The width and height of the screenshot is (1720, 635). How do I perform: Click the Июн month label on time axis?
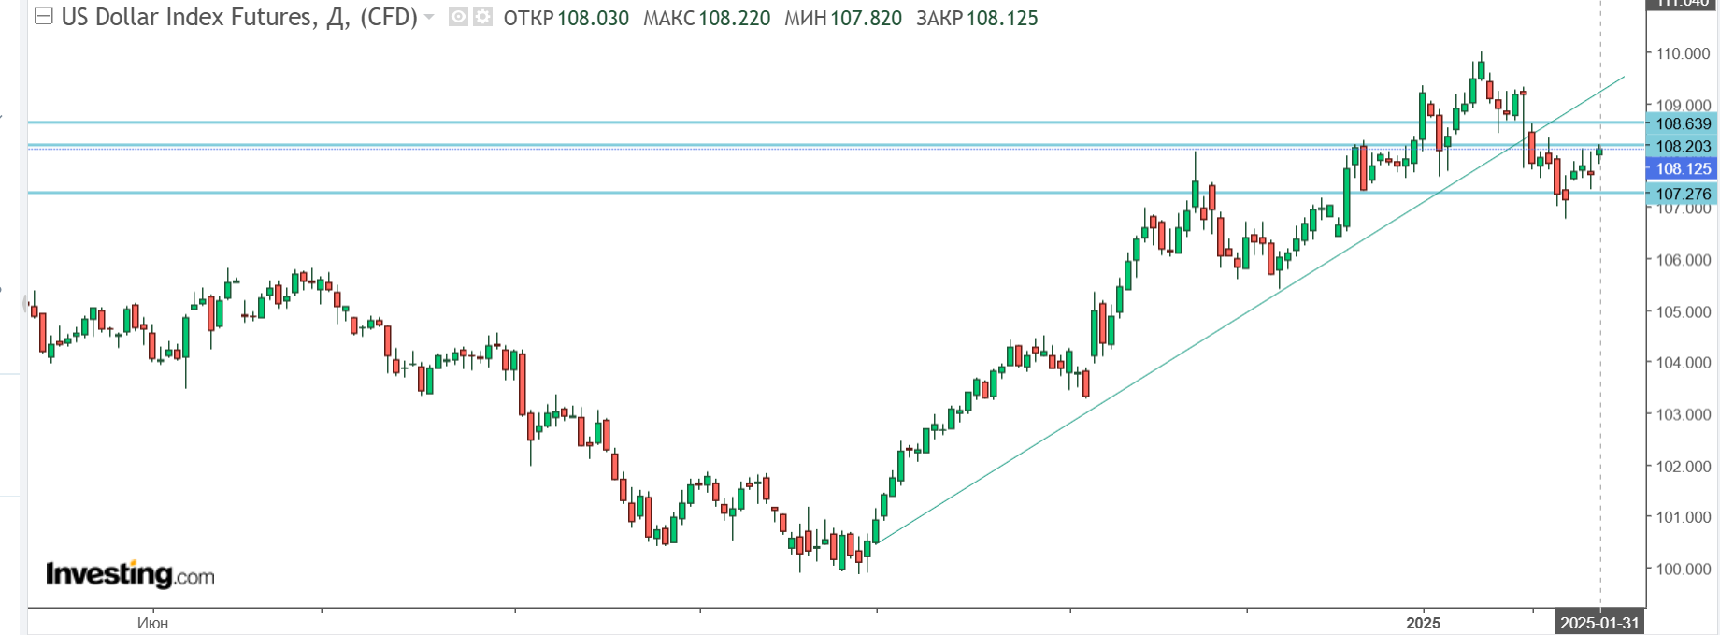[x=152, y=623]
